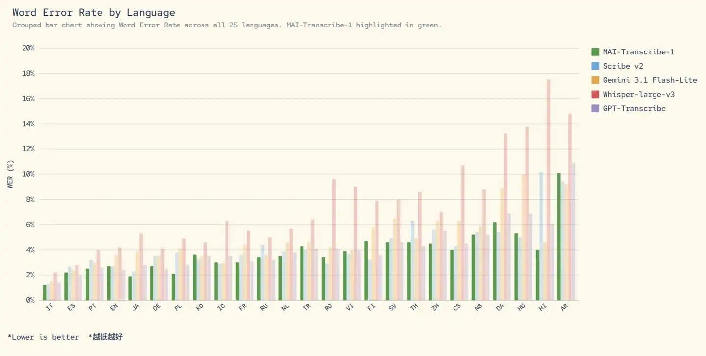706x356 pixels.
Task: Click the green MAI-Transcribe-1 legend swatch
Action: pyautogui.click(x=596, y=52)
